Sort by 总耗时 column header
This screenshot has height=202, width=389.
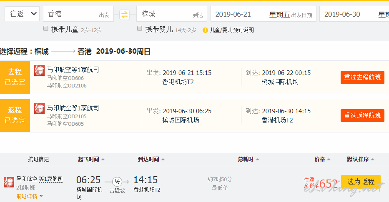248,159
